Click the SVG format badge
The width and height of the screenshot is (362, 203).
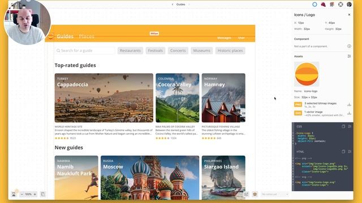[298, 113]
